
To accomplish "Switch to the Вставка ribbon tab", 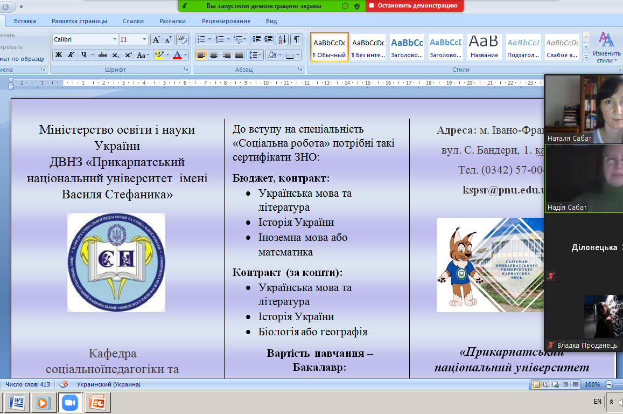I will point(25,21).
